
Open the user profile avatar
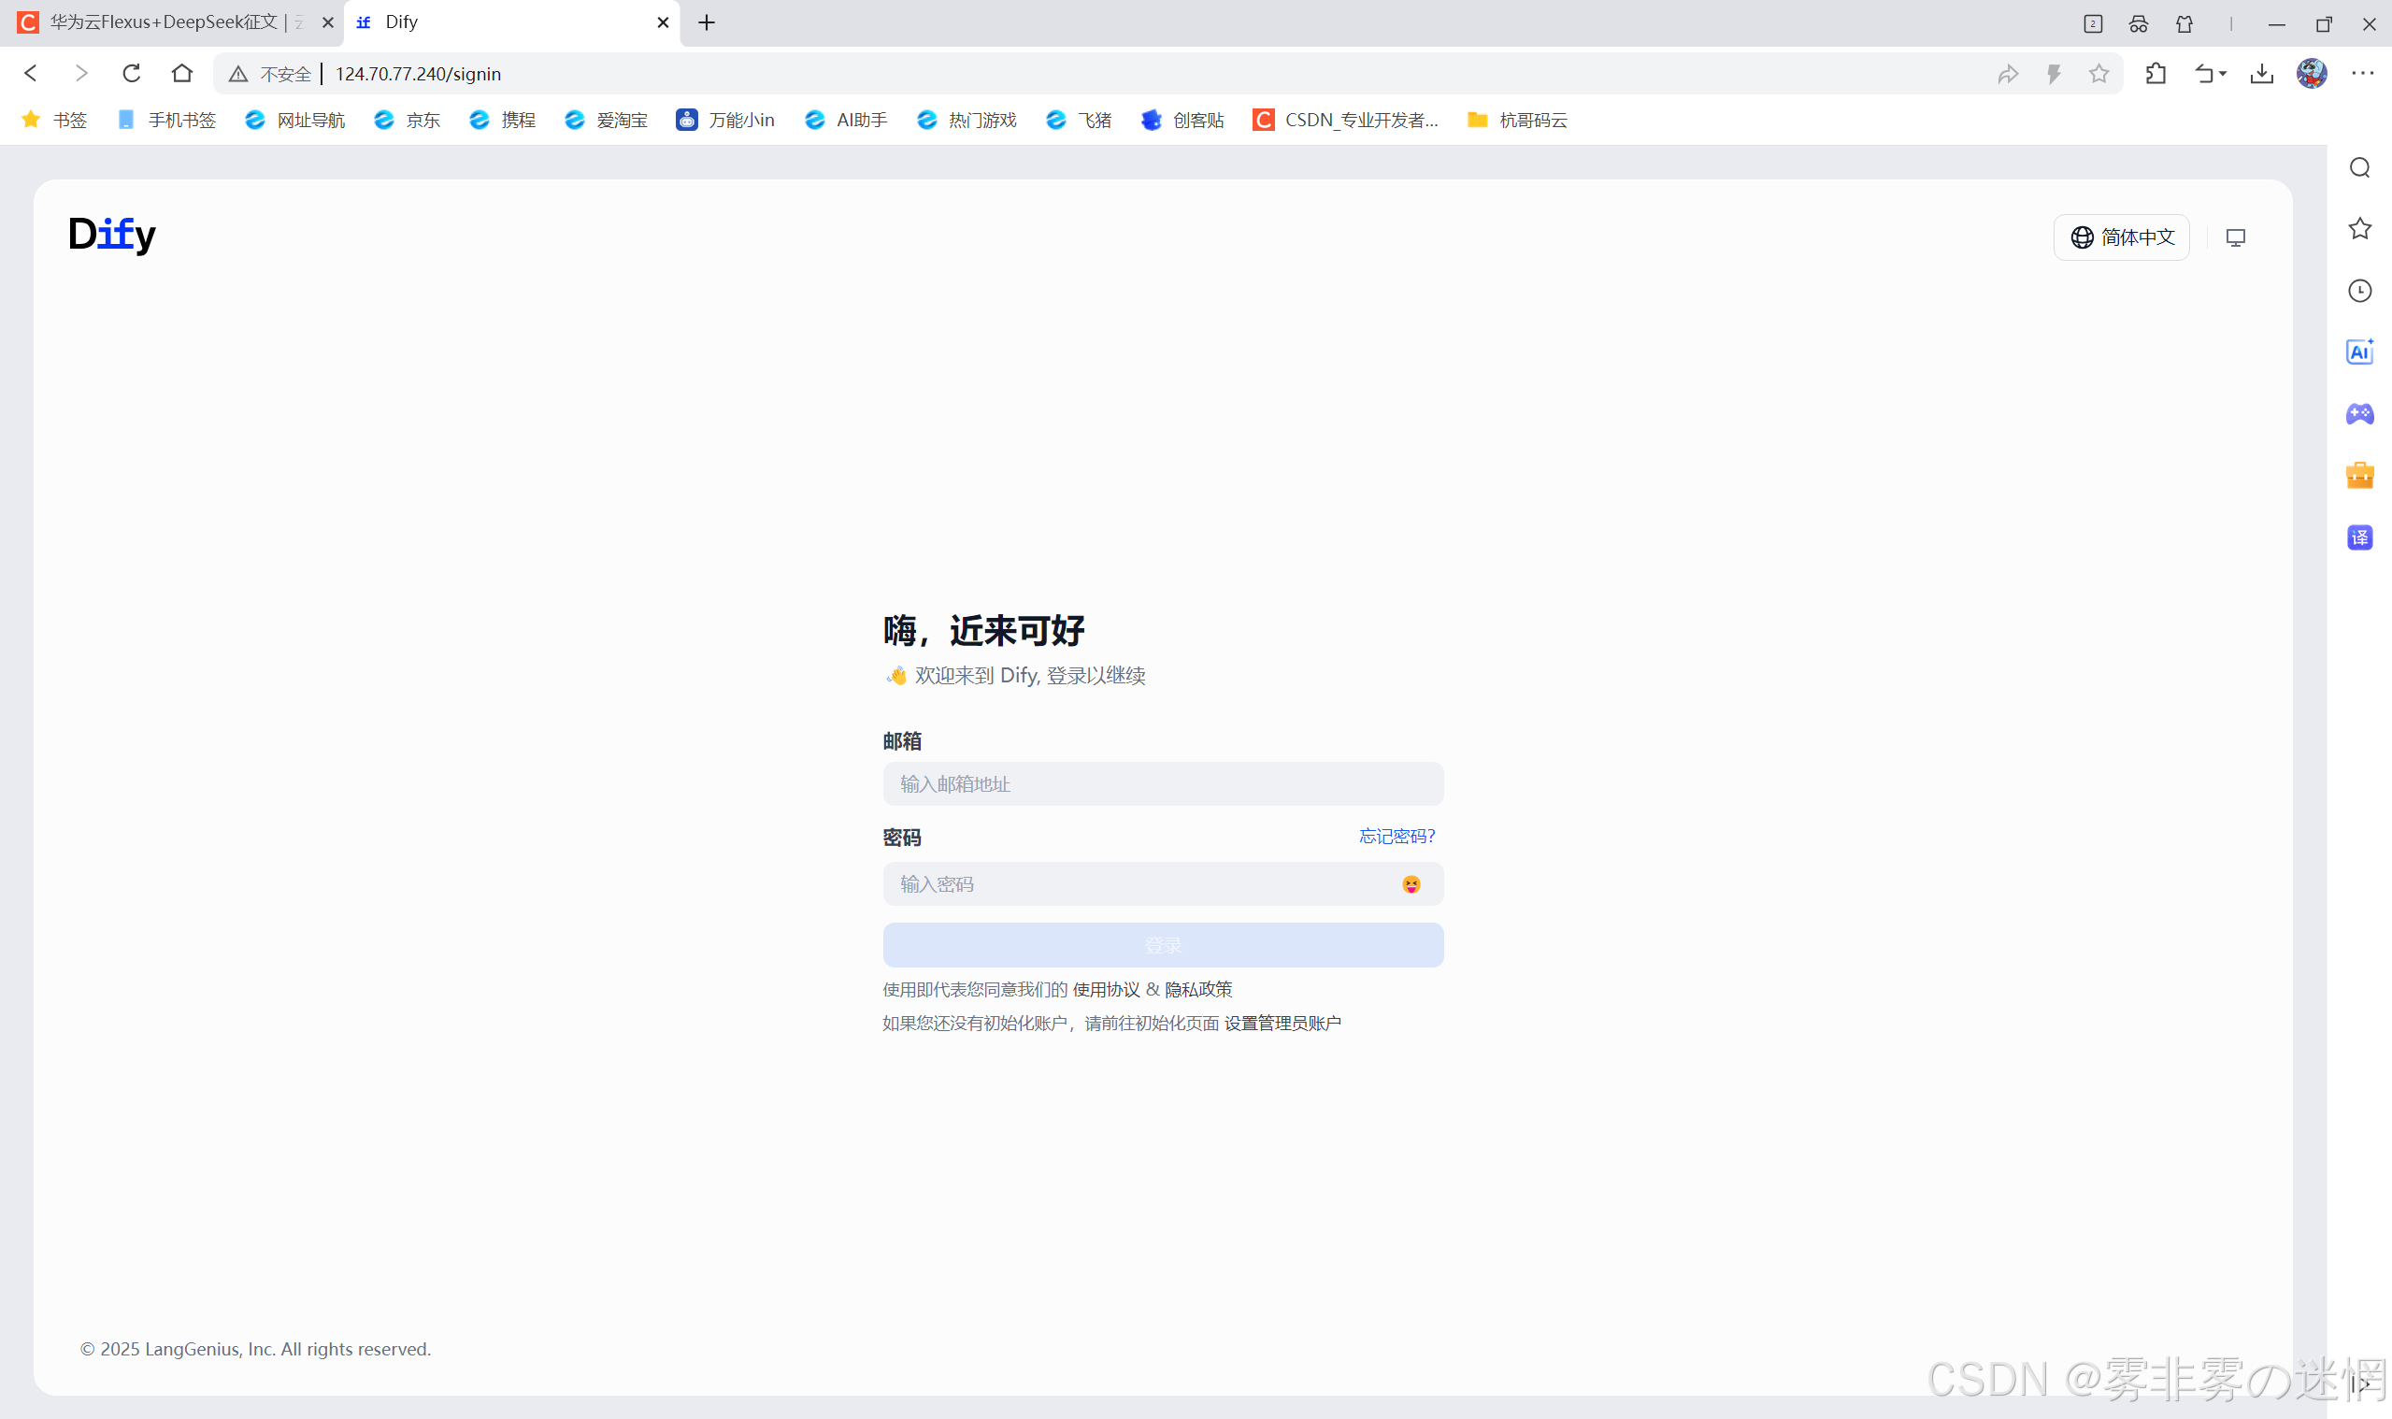[2312, 74]
